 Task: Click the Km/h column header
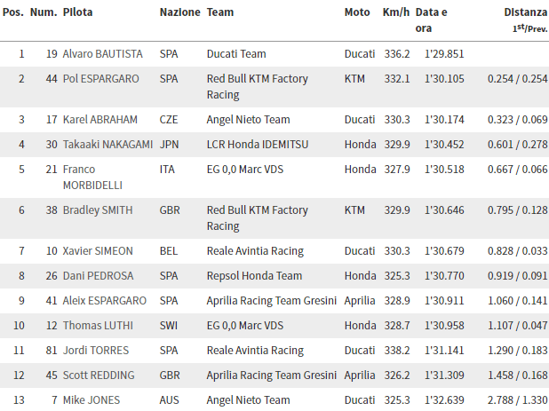tap(396, 12)
